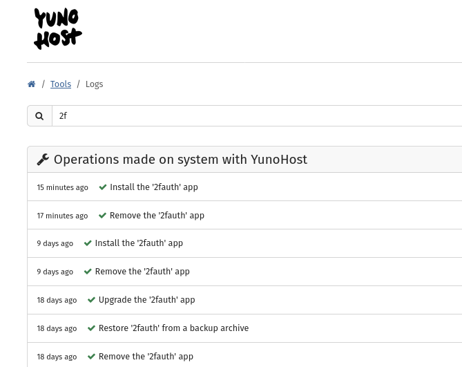Click the Logs breadcrumb item
Image resolution: width=462 pixels, height=367 pixels.
(95, 84)
